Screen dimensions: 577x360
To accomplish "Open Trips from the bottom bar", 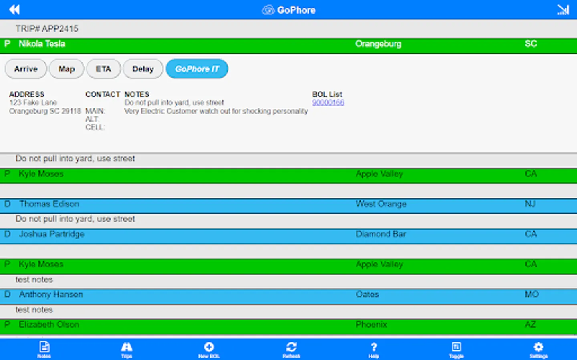I will coord(127,349).
